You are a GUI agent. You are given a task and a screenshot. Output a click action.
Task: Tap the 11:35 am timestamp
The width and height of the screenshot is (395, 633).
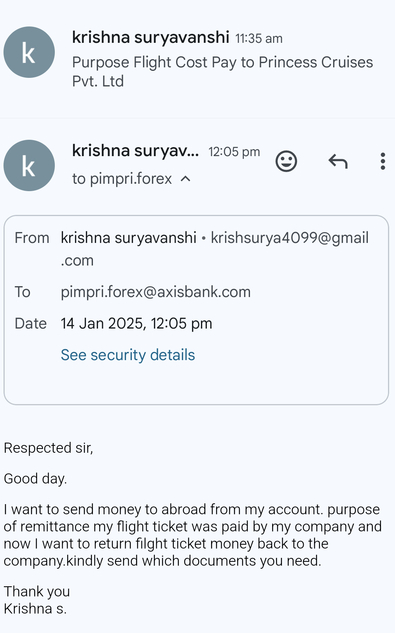point(259,39)
